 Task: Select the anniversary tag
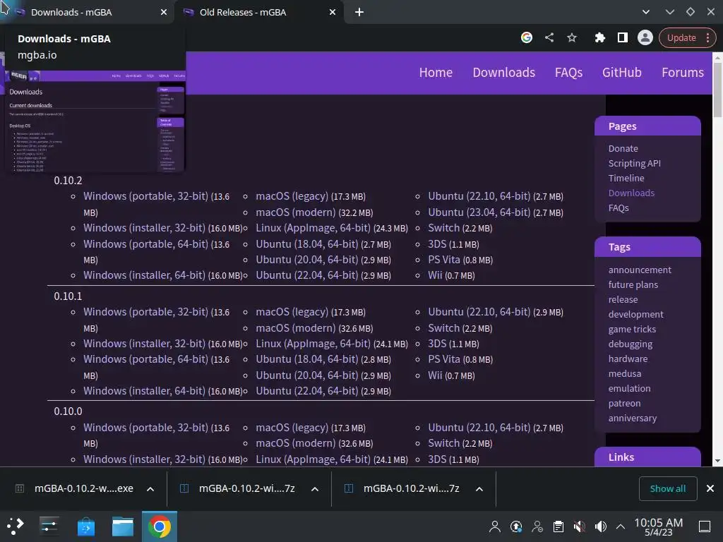[632, 418]
